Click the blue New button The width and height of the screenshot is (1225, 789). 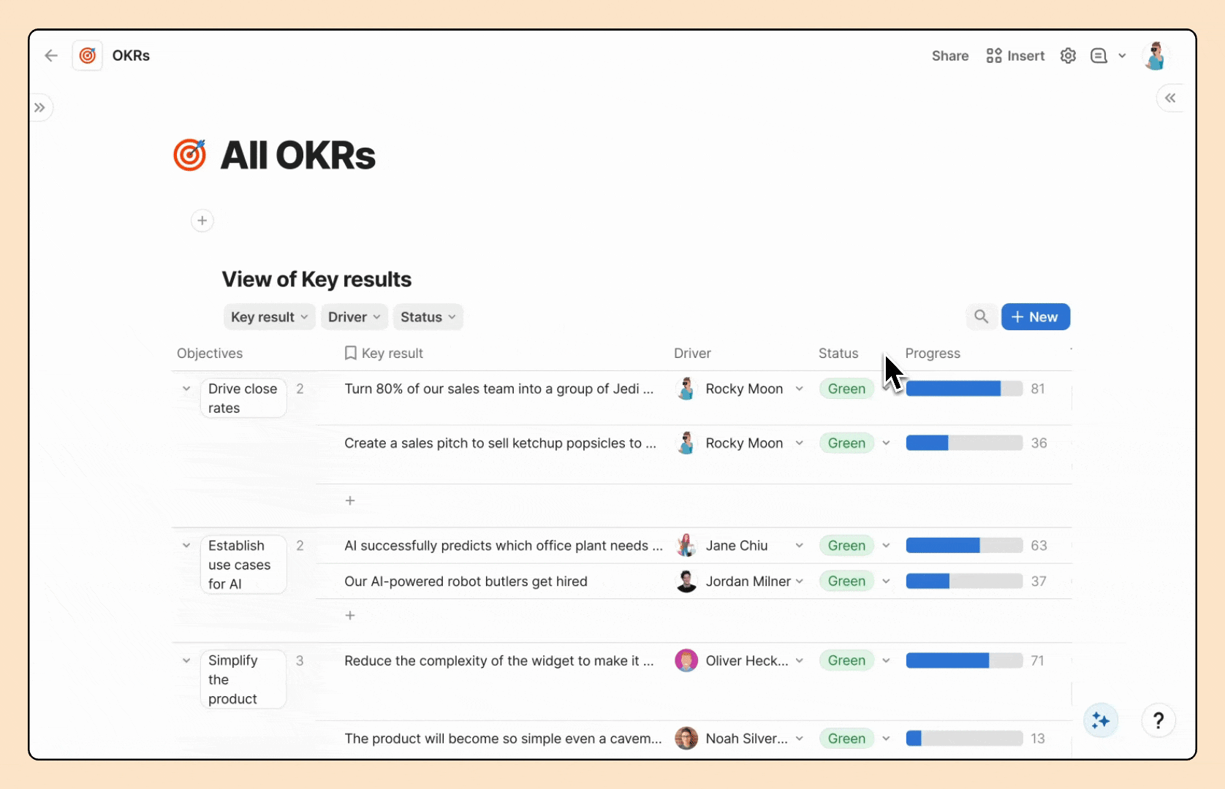point(1035,317)
